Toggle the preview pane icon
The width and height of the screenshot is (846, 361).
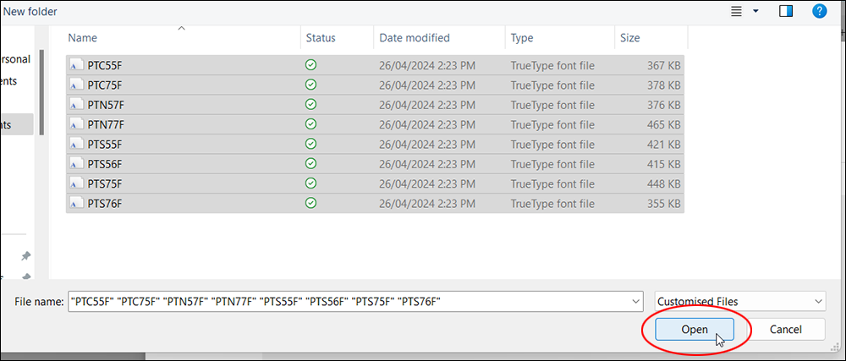tap(786, 11)
